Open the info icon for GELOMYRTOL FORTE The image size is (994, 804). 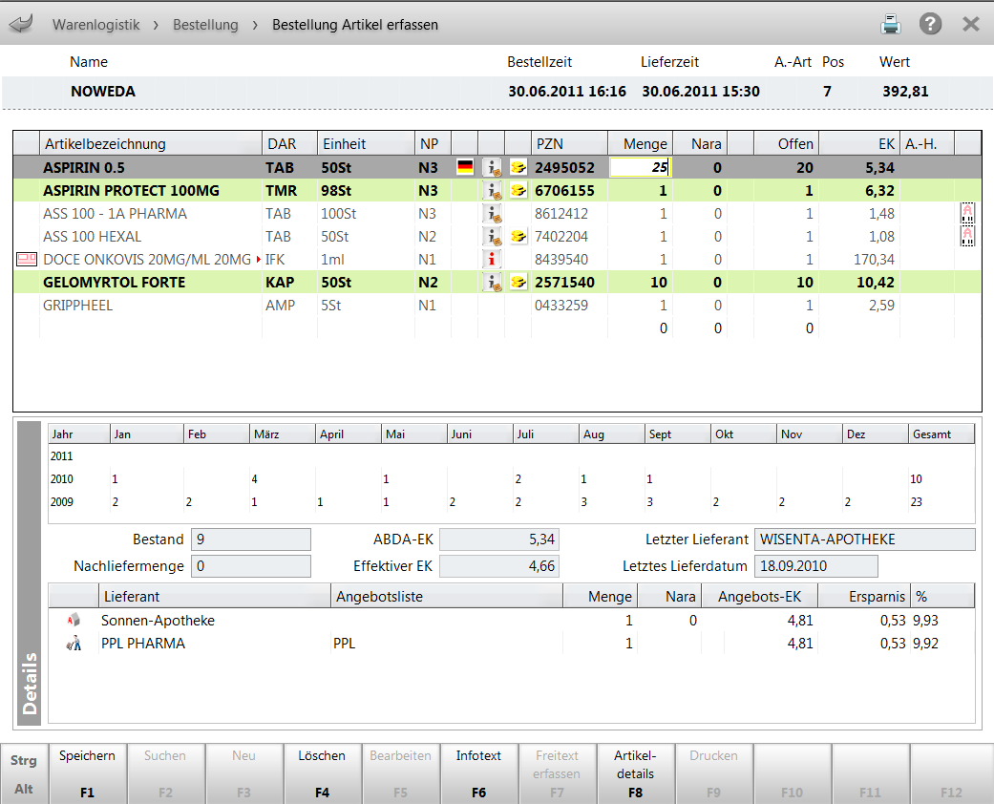pyautogui.click(x=492, y=282)
